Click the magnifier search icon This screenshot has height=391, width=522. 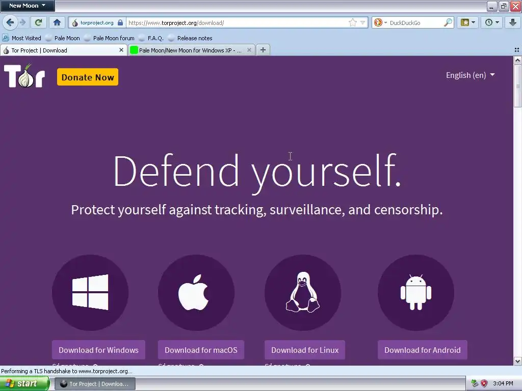pyautogui.click(x=448, y=22)
